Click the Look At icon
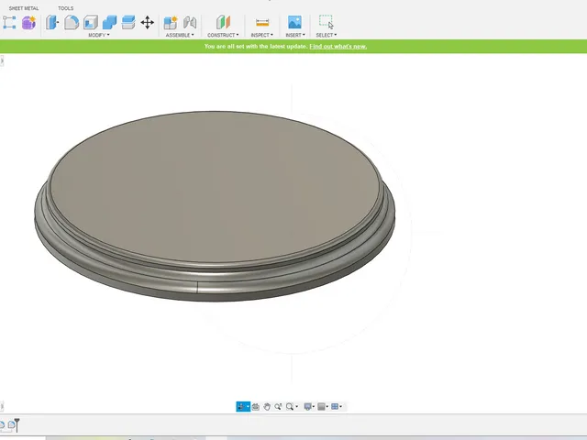The width and height of the screenshot is (587, 440). coord(256,407)
